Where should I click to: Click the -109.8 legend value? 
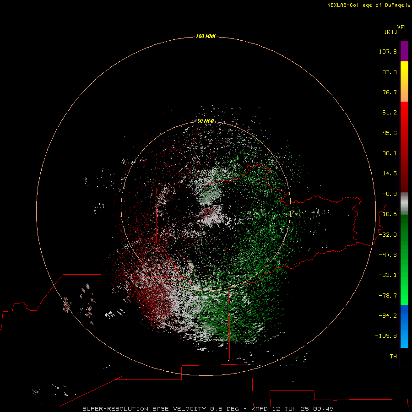click(x=386, y=336)
